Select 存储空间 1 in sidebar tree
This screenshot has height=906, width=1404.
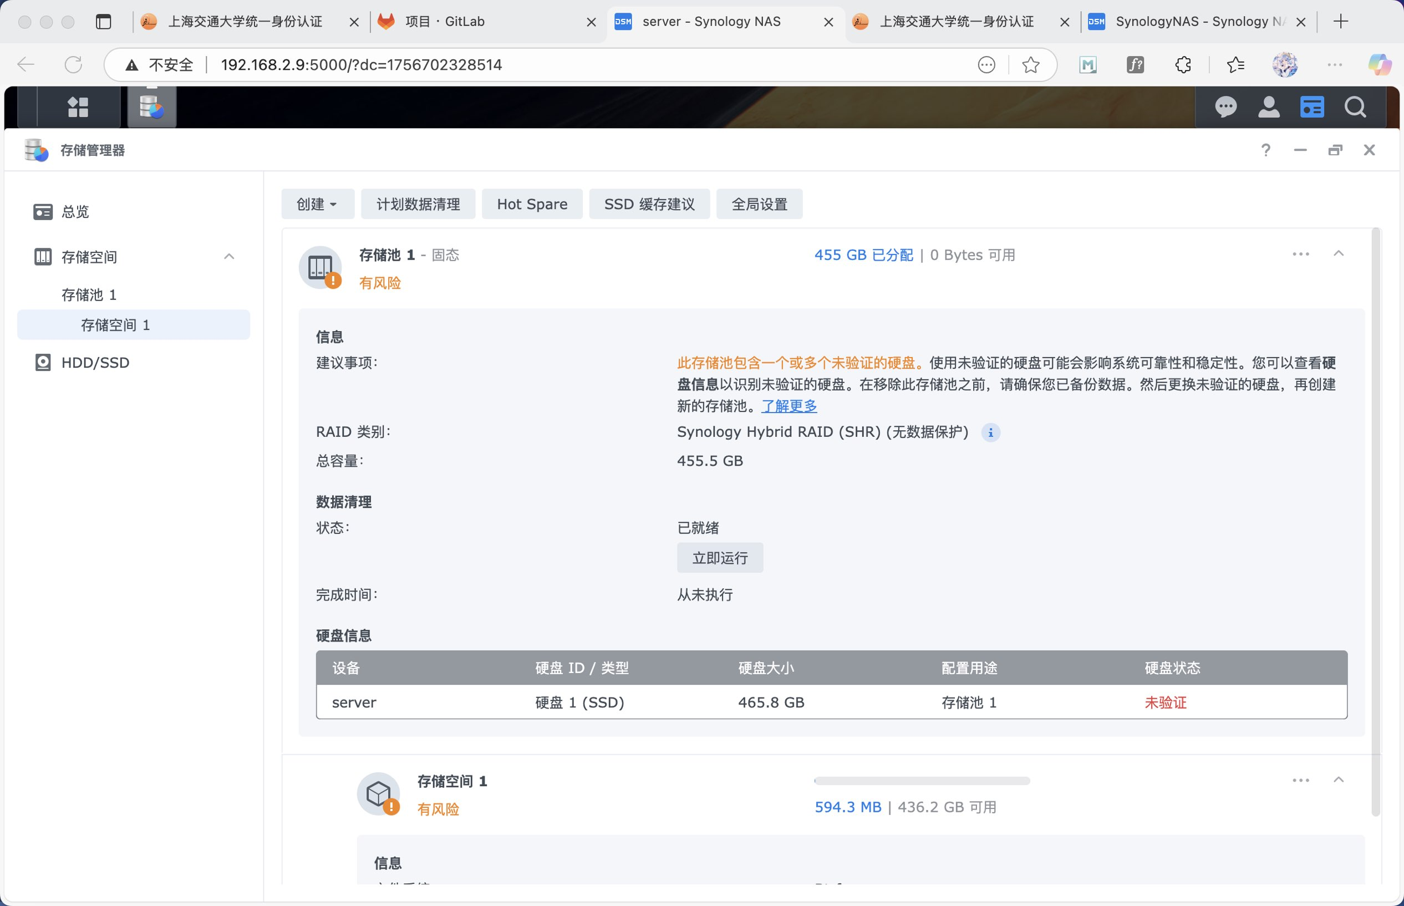click(134, 325)
